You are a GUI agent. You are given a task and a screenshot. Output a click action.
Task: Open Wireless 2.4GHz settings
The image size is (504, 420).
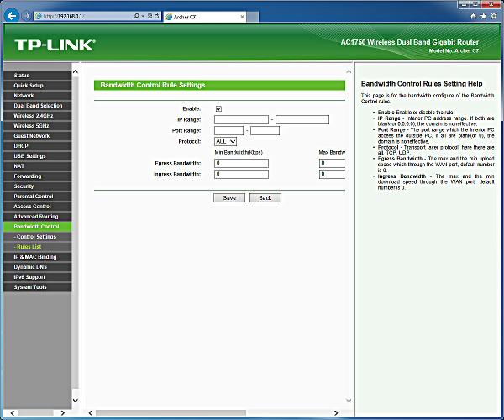pos(38,116)
